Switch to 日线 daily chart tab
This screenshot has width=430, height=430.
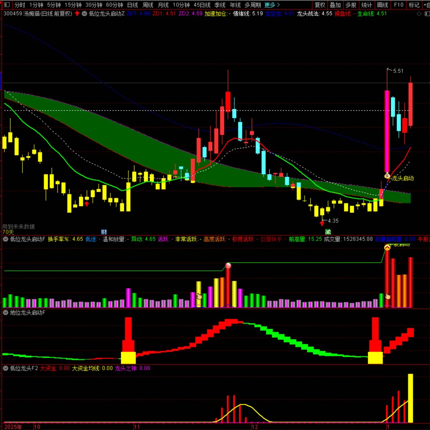(x=132, y=5)
